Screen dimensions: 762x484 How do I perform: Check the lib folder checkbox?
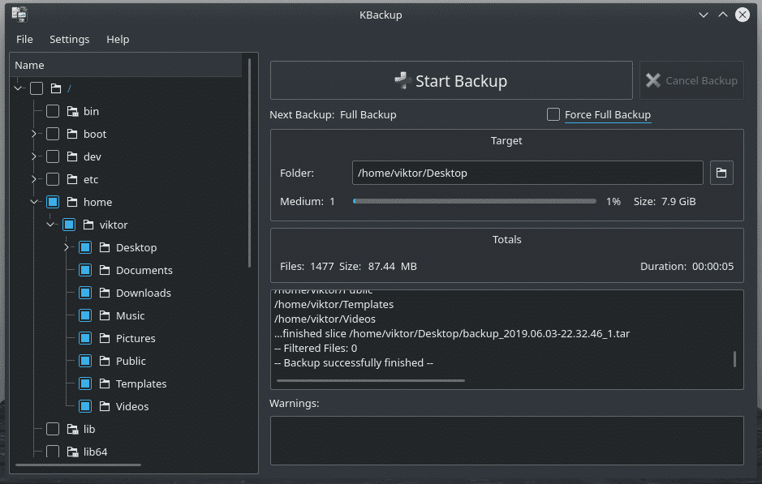click(x=53, y=429)
